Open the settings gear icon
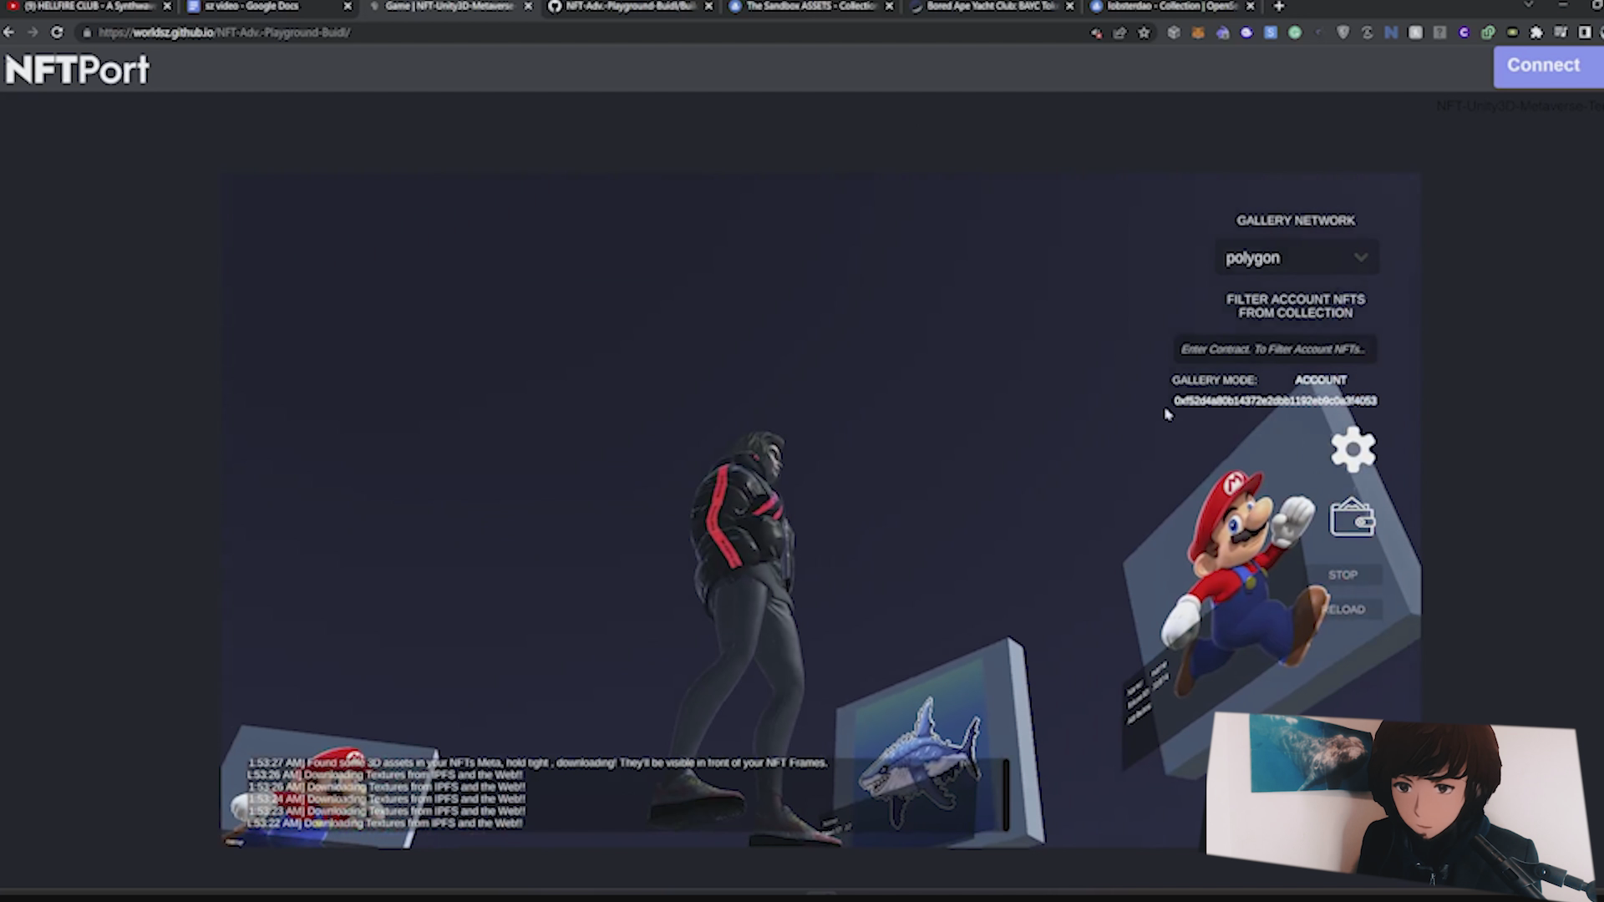The image size is (1604, 902). [1353, 450]
